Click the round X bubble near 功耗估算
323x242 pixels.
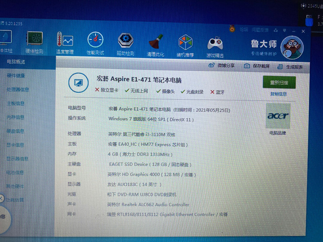[1, 198]
